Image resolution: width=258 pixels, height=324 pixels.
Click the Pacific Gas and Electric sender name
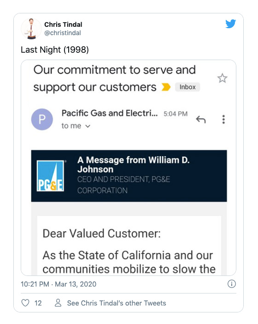[x=110, y=113]
